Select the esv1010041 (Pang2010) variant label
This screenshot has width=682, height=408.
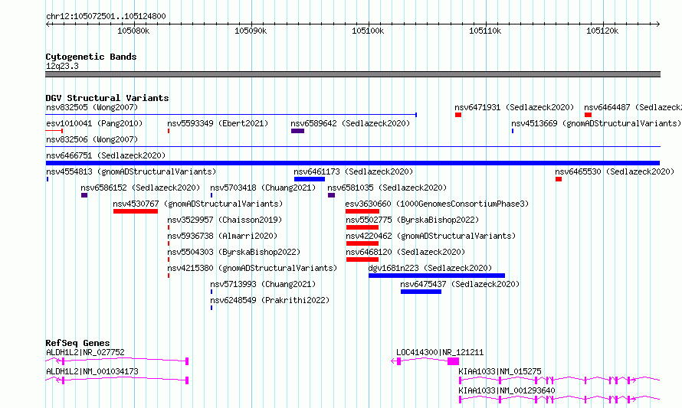(94, 123)
